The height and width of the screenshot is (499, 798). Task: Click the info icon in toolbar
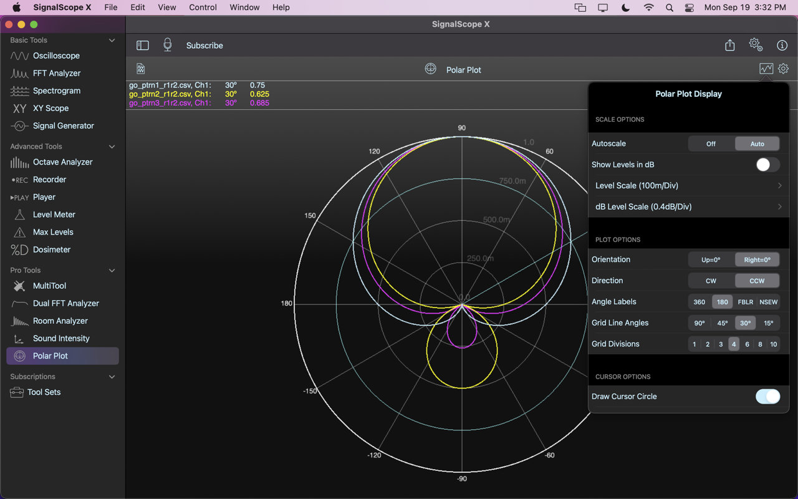tap(782, 45)
